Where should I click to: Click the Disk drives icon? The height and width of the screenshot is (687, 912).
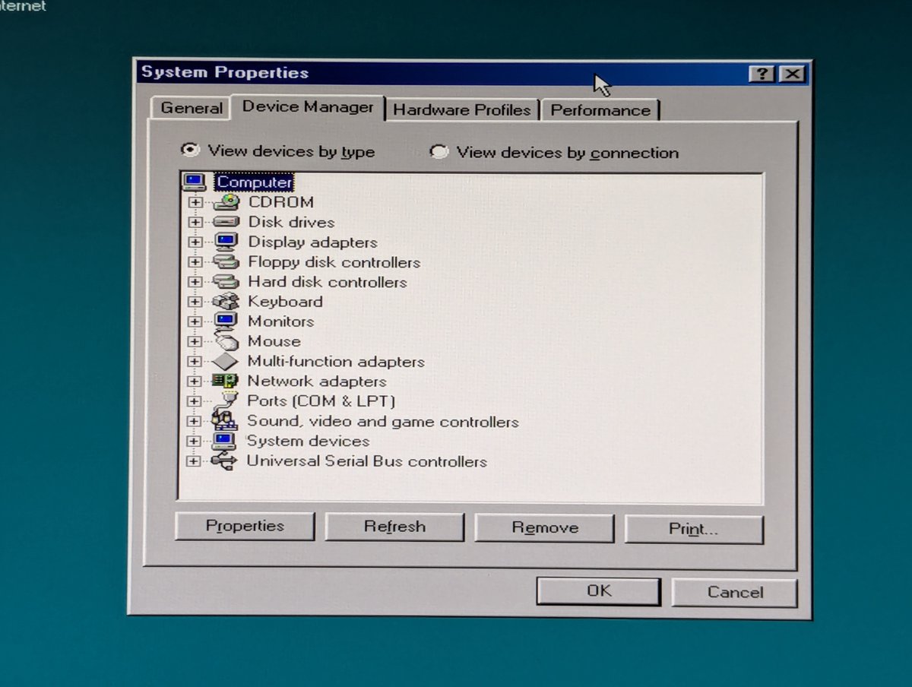tap(226, 222)
